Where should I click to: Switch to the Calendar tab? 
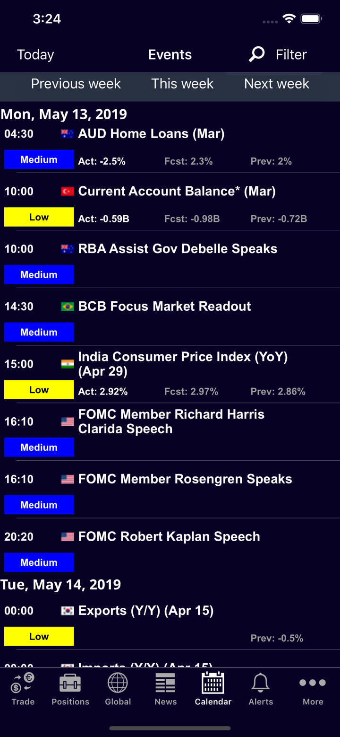(213, 689)
